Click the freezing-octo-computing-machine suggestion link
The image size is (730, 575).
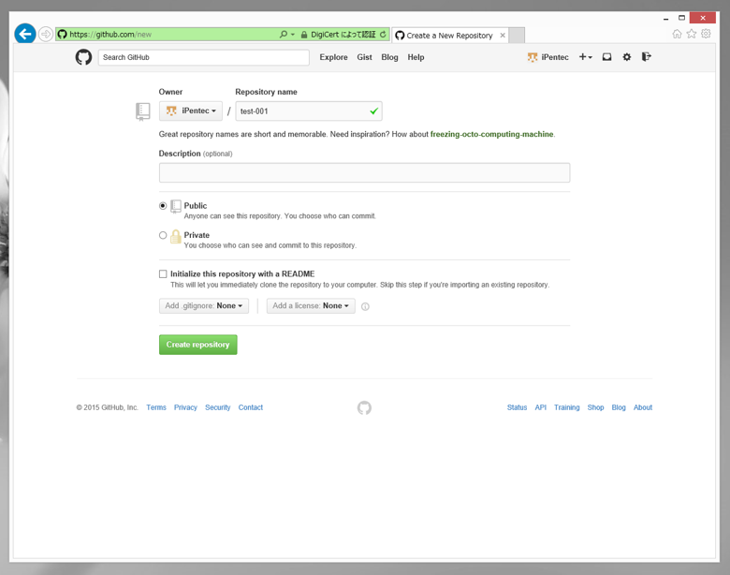click(x=491, y=134)
